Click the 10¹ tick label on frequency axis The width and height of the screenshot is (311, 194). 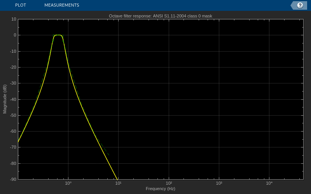click(119, 183)
